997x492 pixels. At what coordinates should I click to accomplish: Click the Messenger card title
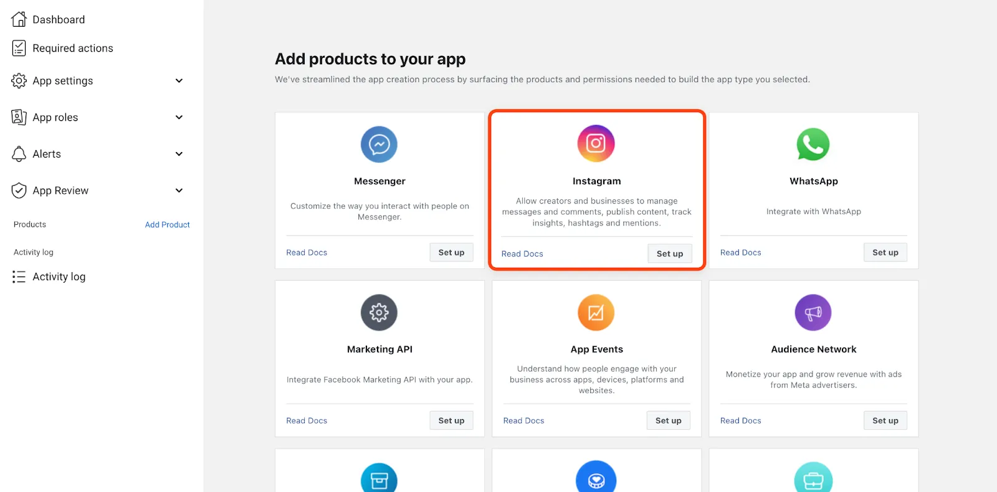(x=379, y=181)
